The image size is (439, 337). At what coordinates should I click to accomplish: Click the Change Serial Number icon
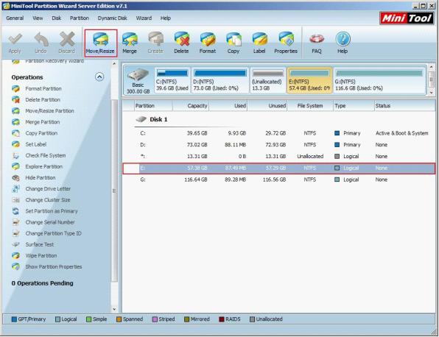coord(16,223)
